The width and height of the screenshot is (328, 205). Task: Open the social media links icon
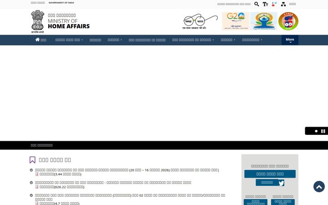click(274, 4)
